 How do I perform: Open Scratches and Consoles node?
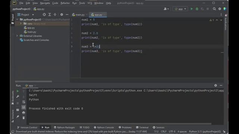point(34,40)
